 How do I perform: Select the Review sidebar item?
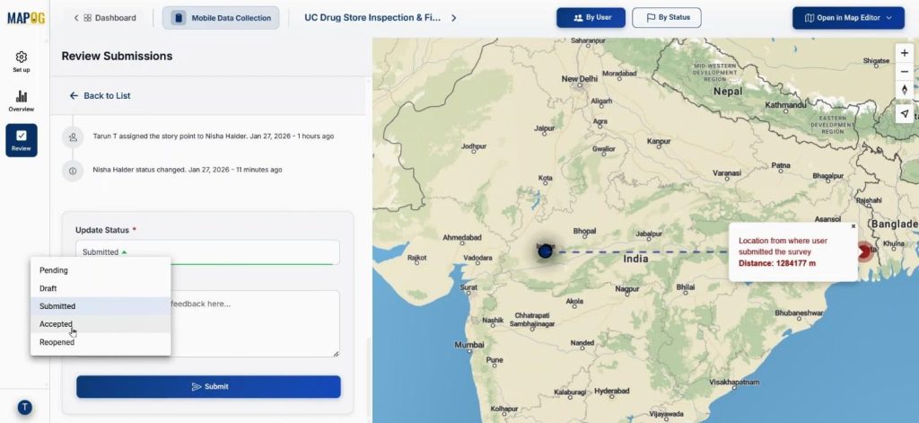[x=22, y=140]
